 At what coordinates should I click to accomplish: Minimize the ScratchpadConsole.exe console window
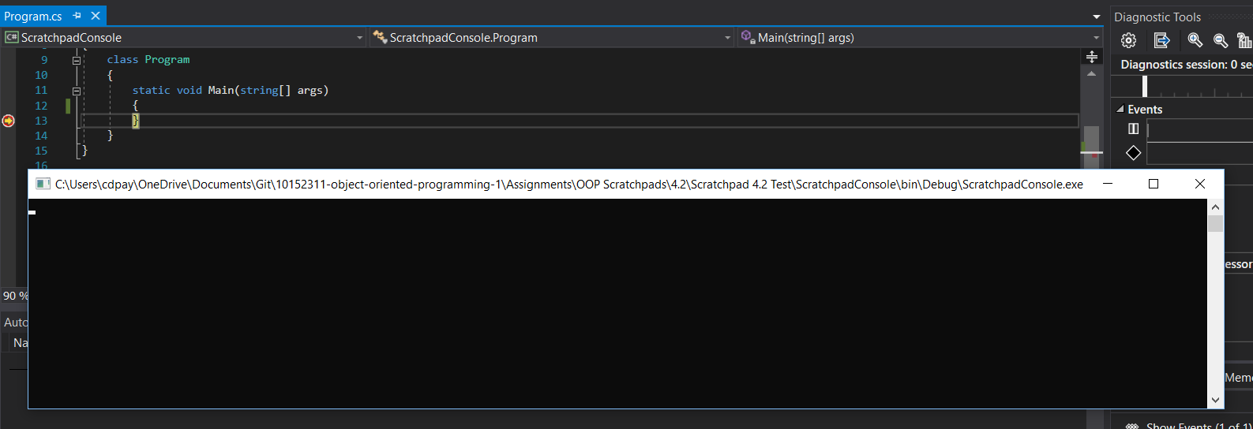[1108, 184]
